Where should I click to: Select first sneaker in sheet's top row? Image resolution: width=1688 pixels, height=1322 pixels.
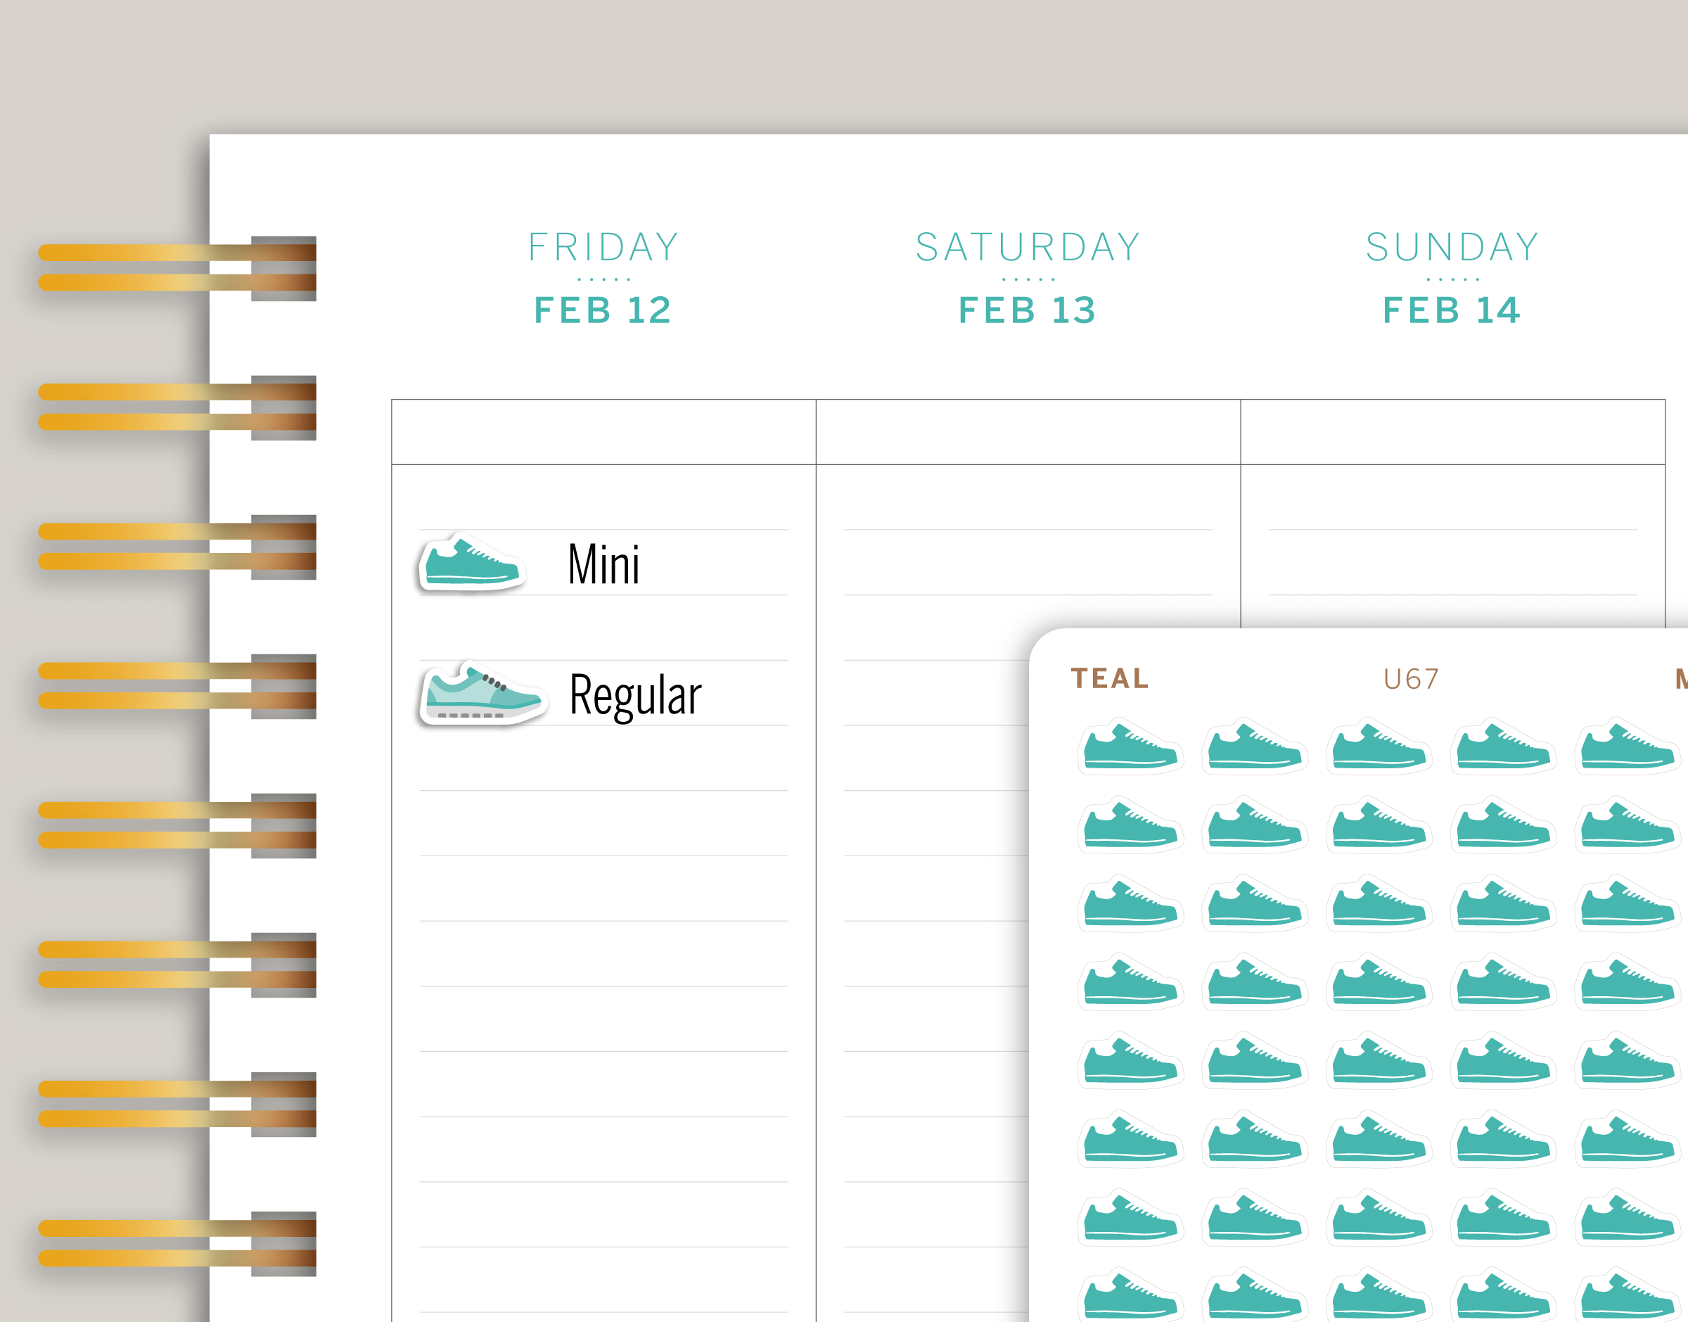(1130, 748)
